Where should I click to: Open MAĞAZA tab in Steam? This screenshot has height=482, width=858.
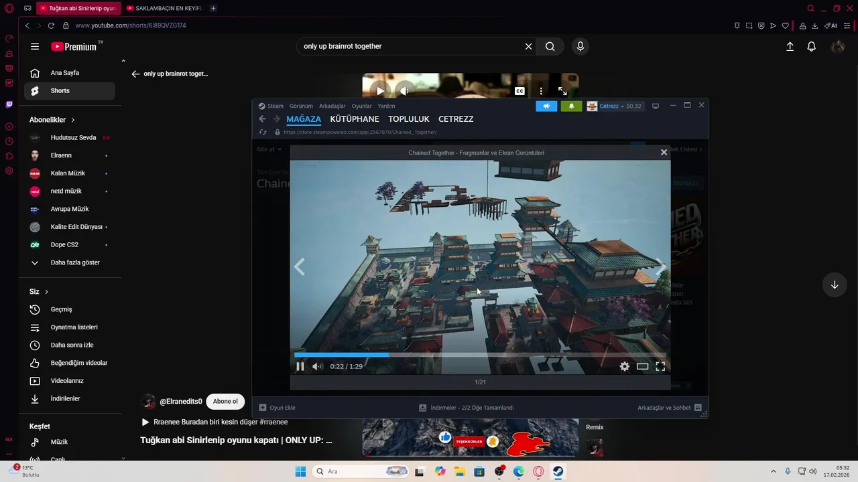click(x=304, y=118)
